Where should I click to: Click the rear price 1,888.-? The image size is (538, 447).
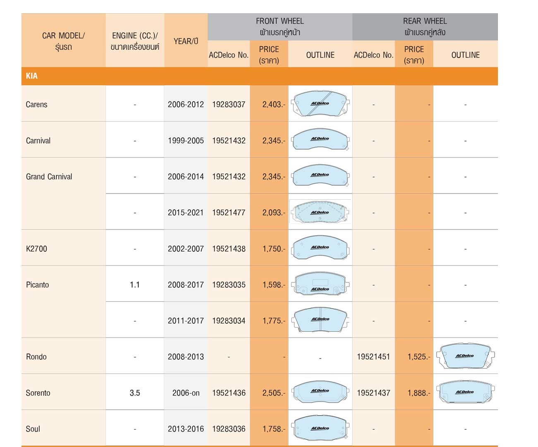tap(419, 393)
